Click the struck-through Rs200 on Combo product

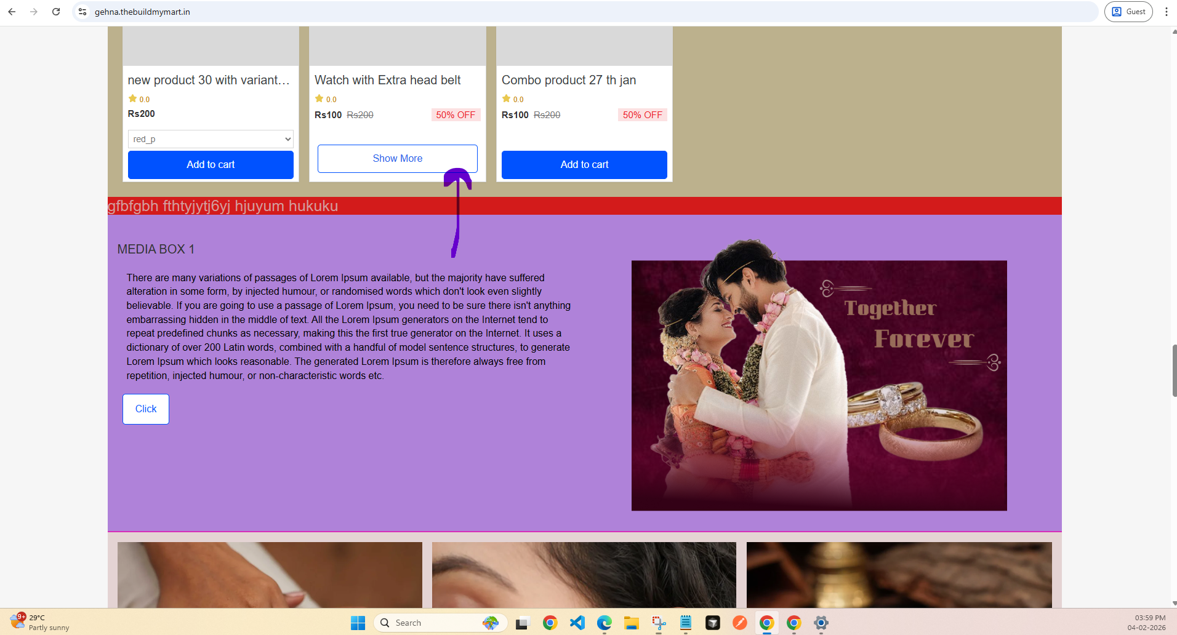[547, 115]
